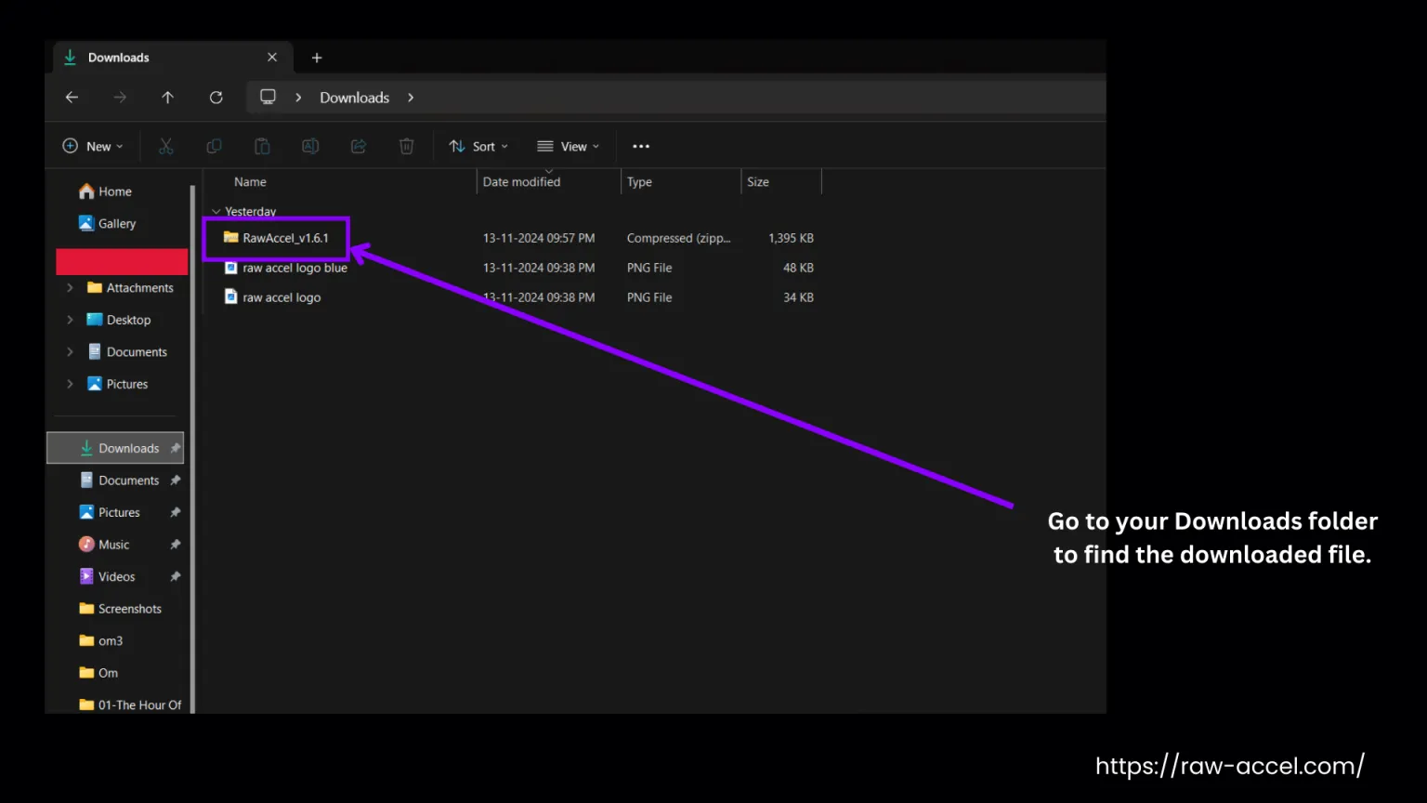Click the Paste icon in the toolbar

(x=261, y=146)
